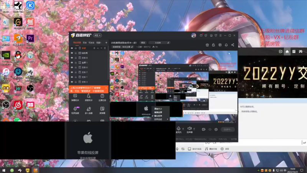This screenshot has width=307, height=173.
Task: Toggle visibility eye of 文本 7 source
Action: tap(72, 72)
